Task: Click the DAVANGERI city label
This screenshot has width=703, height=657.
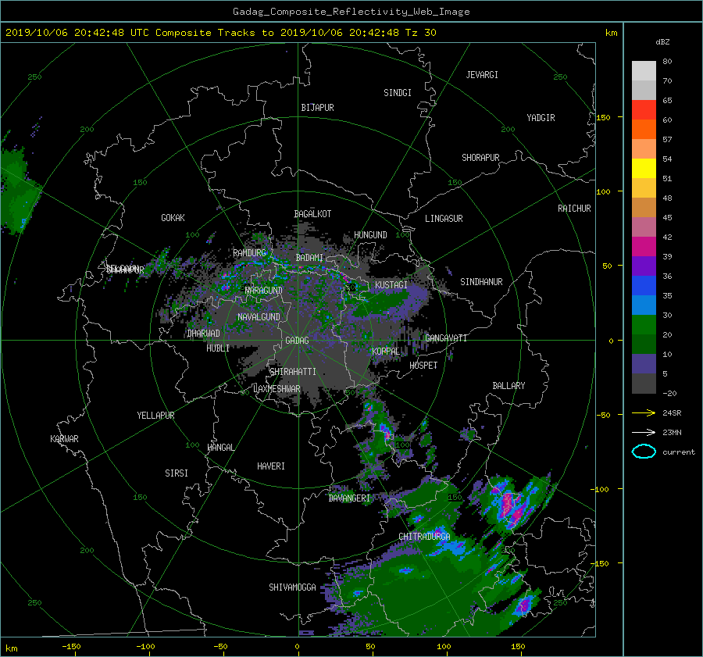Action: (x=349, y=498)
